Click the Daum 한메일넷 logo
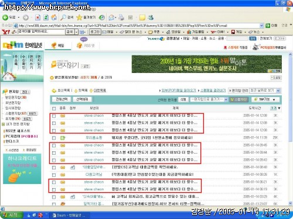 (x=22, y=46)
